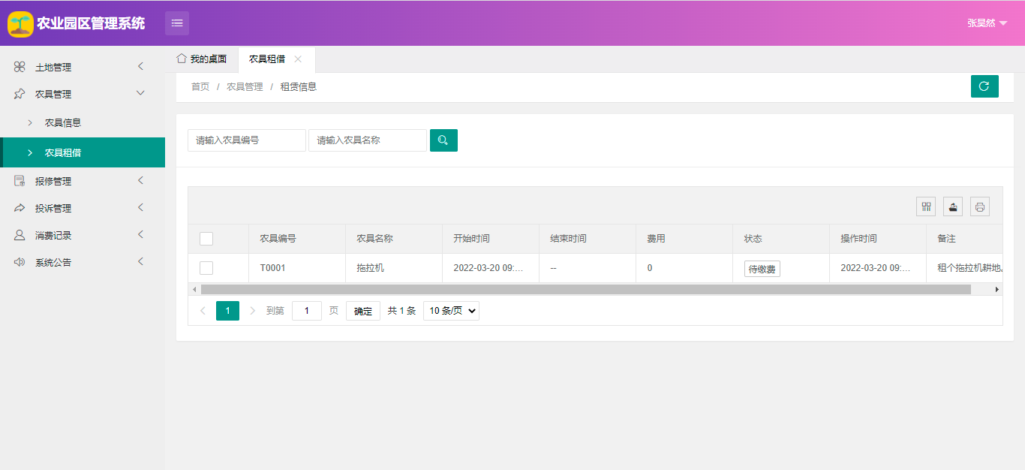
Task: Open 农具信息 submenu item
Action: coord(83,122)
